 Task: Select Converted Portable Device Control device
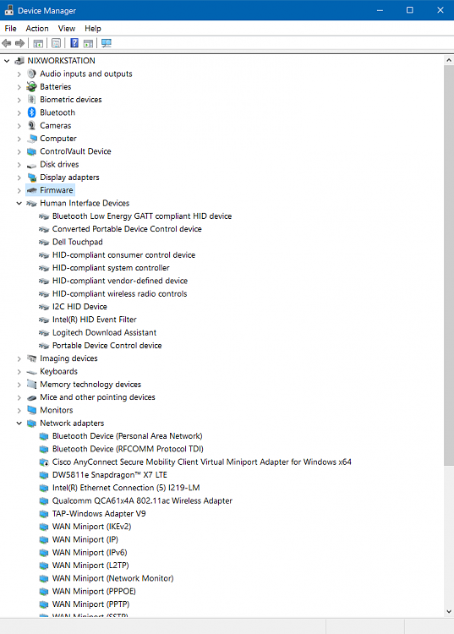pos(127,229)
